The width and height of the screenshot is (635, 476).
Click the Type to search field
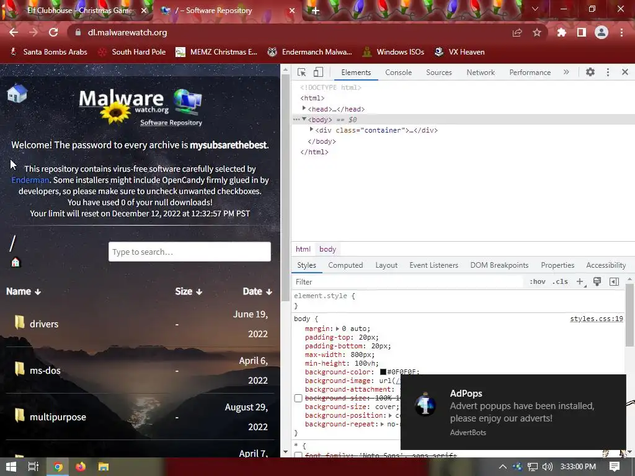[x=190, y=252]
